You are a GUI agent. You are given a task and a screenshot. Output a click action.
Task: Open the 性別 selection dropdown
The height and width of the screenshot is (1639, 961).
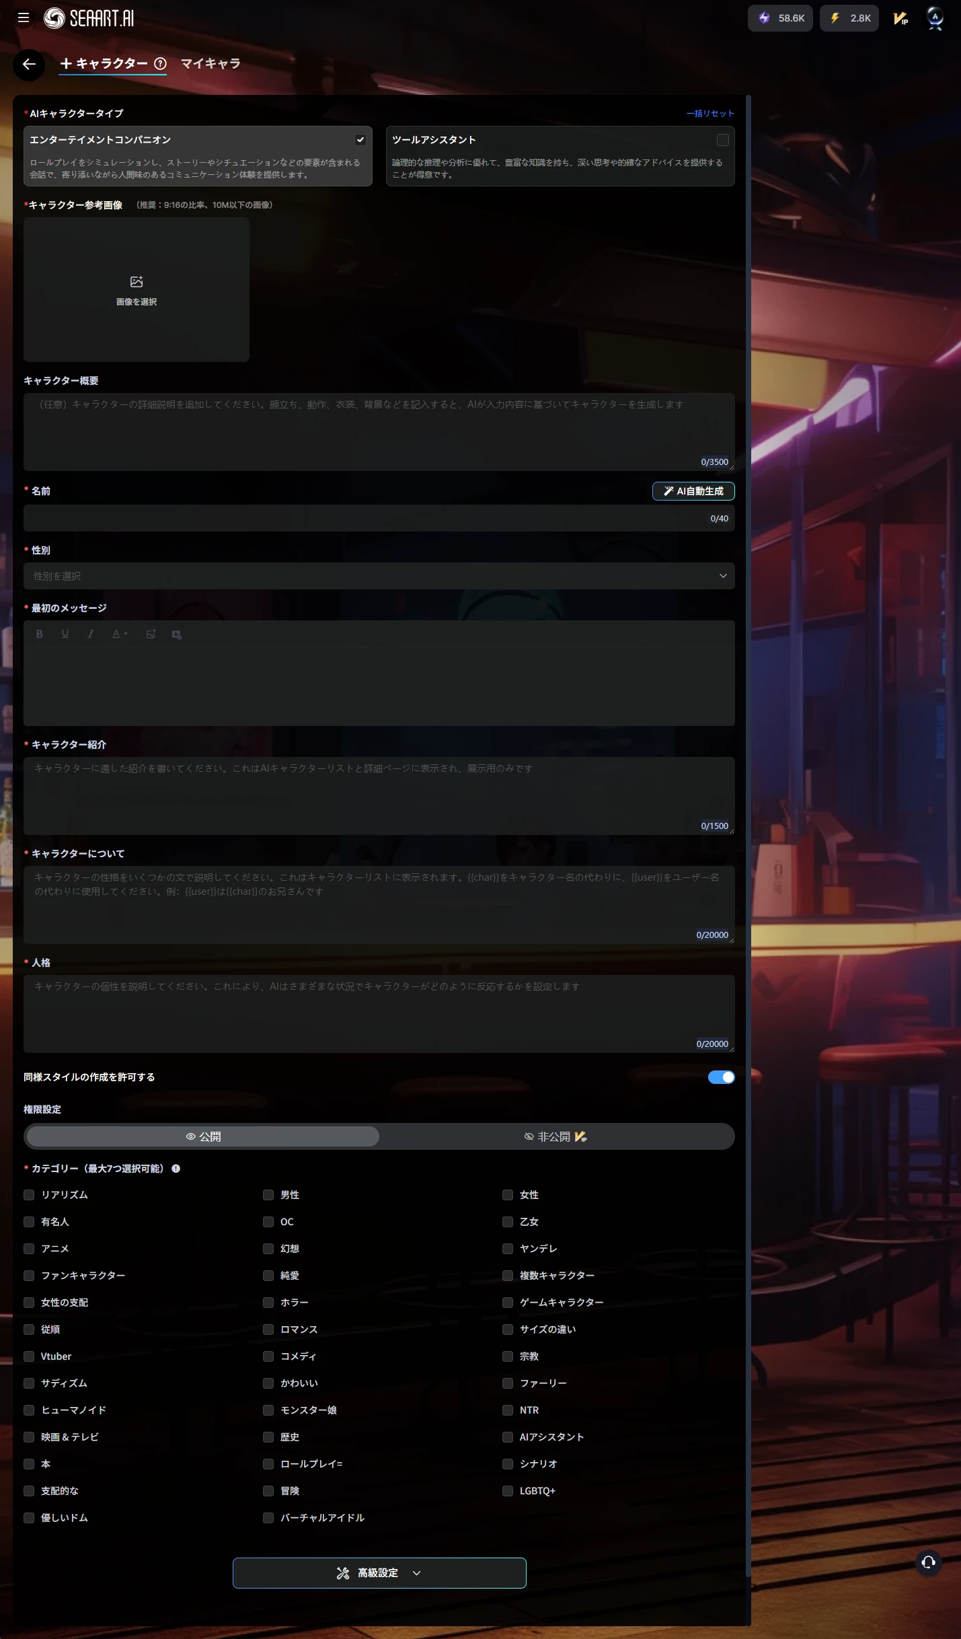379,576
